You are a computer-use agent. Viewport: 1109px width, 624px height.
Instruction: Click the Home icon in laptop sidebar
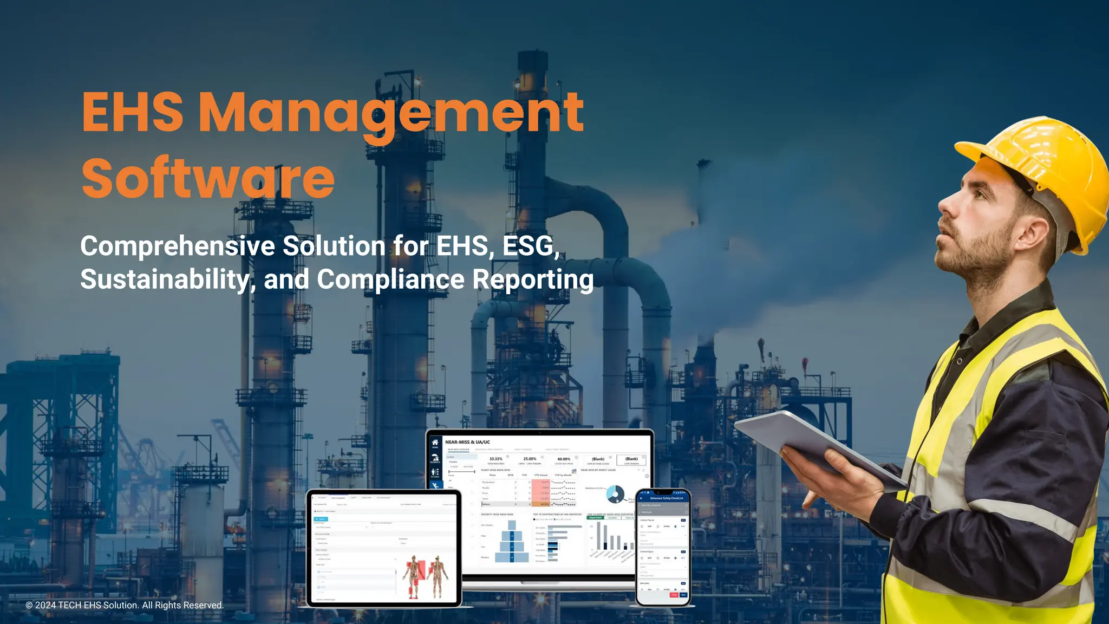tap(435, 443)
